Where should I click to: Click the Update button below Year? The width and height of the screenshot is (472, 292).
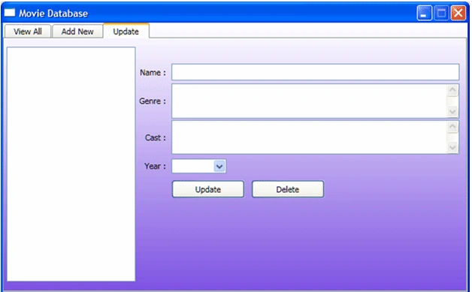(x=208, y=189)
